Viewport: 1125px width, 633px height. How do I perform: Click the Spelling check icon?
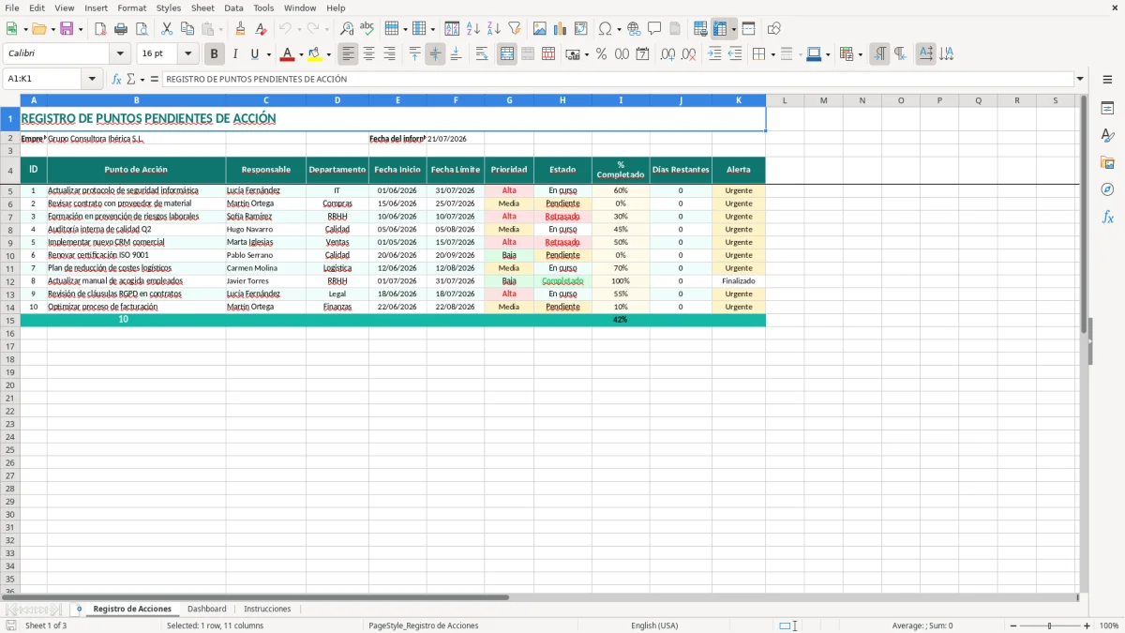[367, 29]
